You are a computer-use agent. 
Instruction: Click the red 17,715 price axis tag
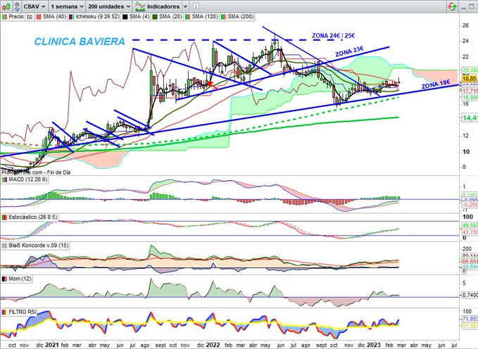[470, 91]
